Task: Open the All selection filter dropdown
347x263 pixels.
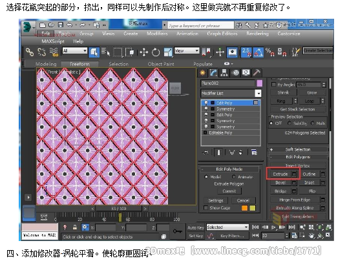Action: click(x=75, y=51)
